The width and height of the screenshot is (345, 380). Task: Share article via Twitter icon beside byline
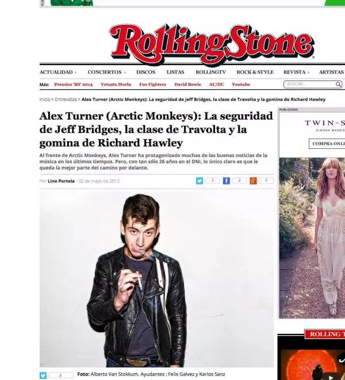(x=200, y=181)
